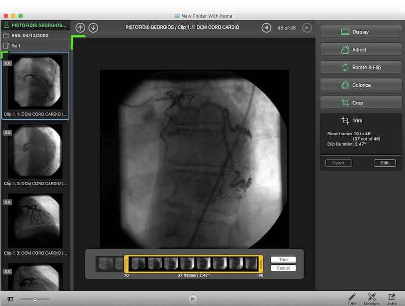This screenshot has height=306, width=405.
Task: Click the down arrow above the viewer
Action: (x=93, y=28)
